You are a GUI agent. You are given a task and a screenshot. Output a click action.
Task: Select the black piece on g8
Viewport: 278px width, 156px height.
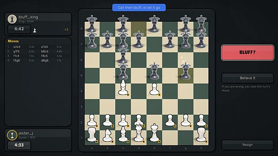pyautogui.click(x=185, y=24)
